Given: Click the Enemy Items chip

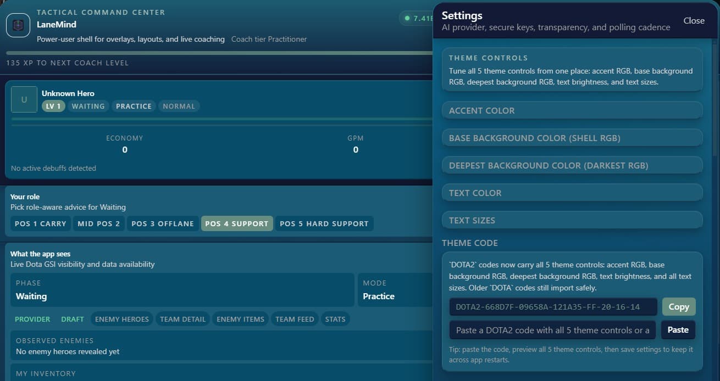Looking at the screenshot, I should (241, 319).
